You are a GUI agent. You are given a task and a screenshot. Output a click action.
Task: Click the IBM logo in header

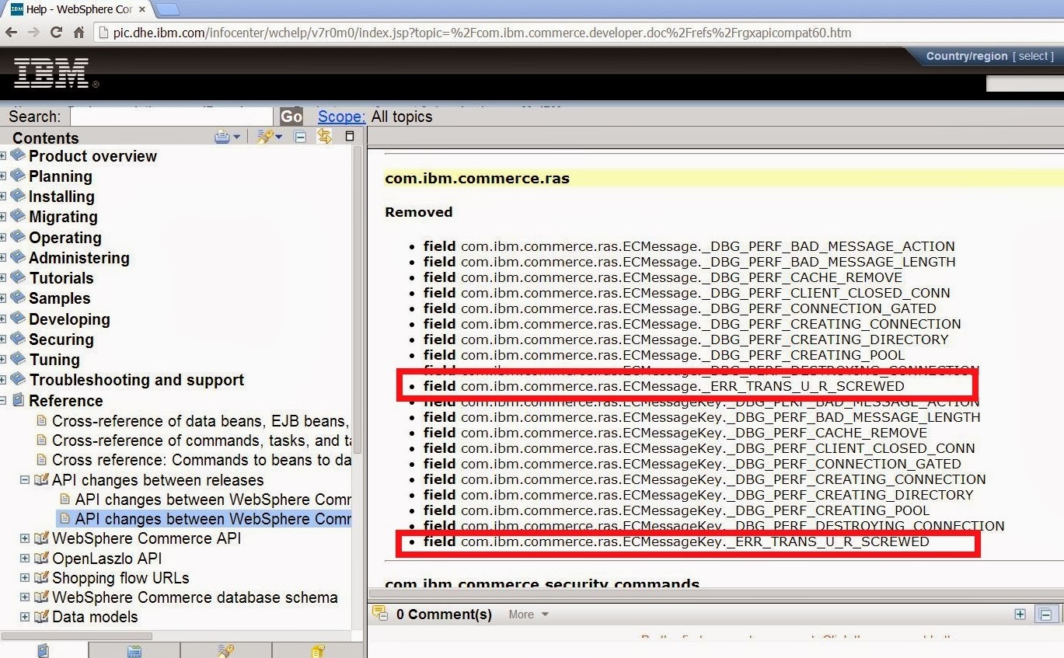click(x=51, y=73)
